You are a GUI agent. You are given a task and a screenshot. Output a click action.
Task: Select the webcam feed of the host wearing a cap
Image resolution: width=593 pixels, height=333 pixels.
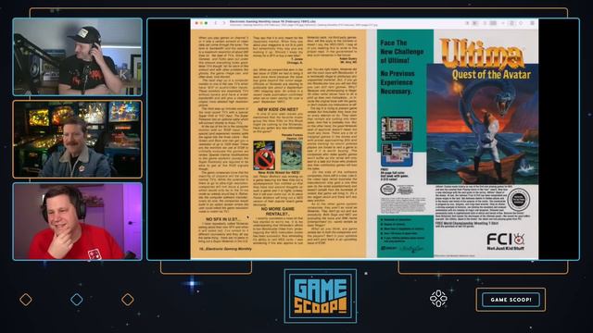point(78,56)
